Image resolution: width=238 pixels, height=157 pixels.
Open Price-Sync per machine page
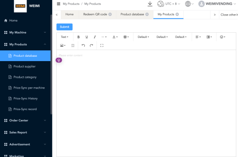click(x=25, y=88)
